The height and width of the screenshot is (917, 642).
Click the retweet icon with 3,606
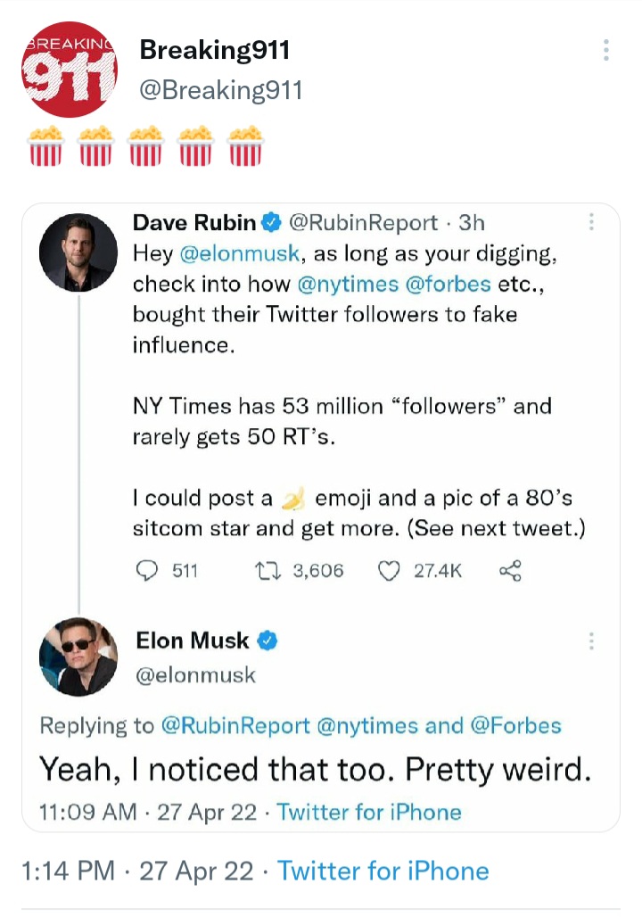coord(268,570)
